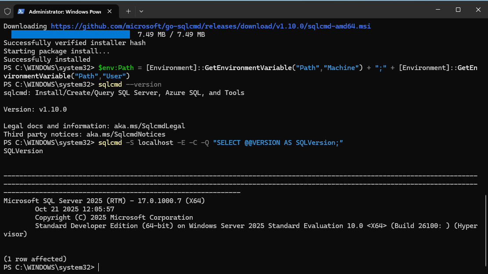This screenshot has height=274, width=488.
Task: Click the 'aka.ms/SqlcmdNotices' text
Action: pos(126,134)
